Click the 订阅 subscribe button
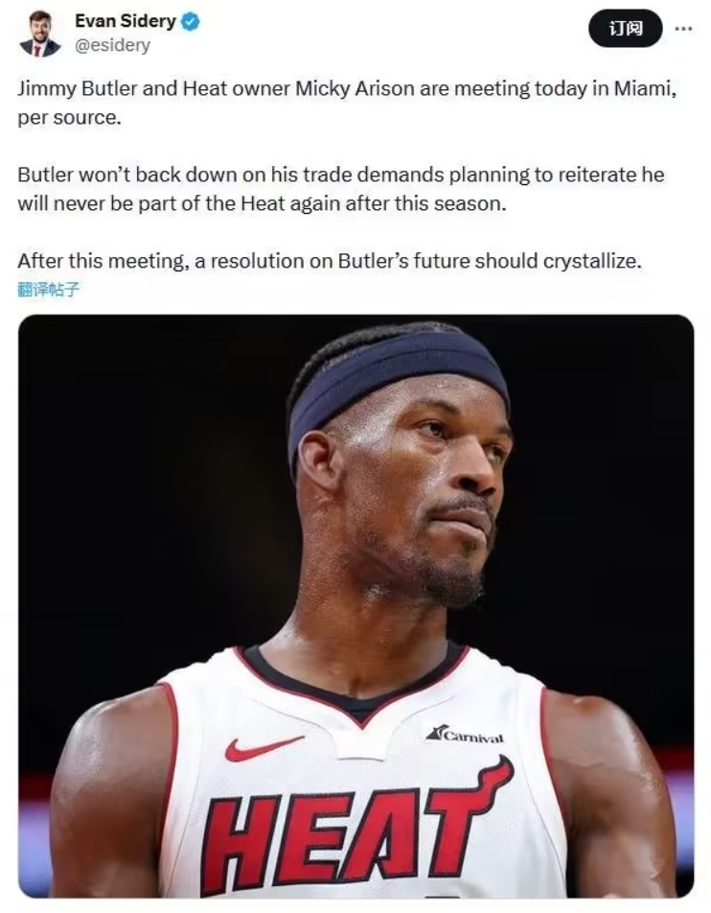Screen dimensions: 711x913 point(626,28)
